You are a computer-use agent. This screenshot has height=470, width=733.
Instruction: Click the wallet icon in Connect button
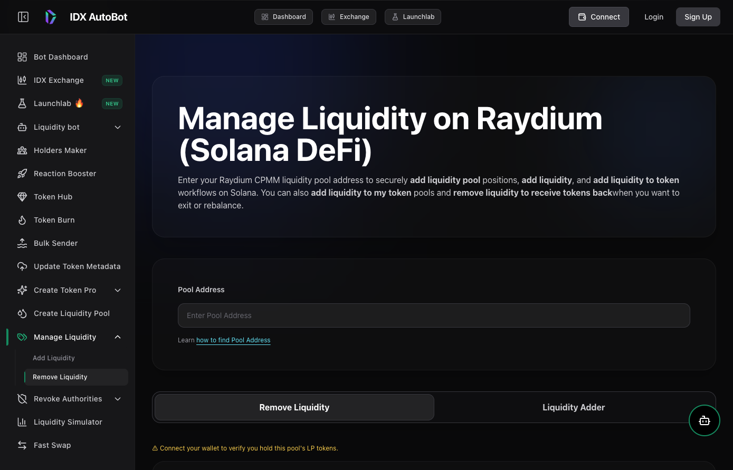point(582,17)
